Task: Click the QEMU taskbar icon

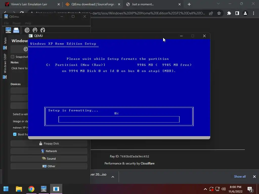Action: coord(56,189)
